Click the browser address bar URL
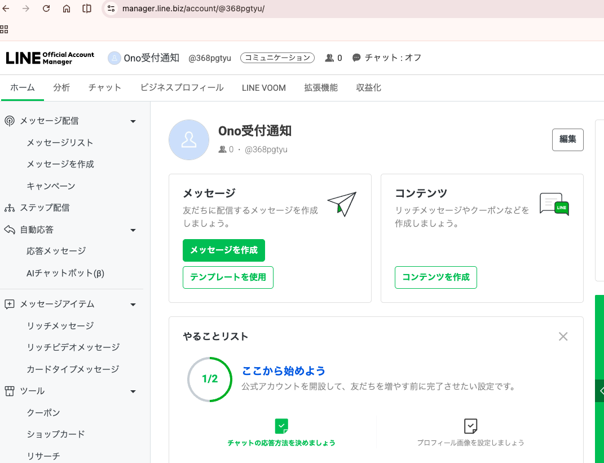Image resolution: width=604 pixels, height=463 pixels. [x=193, y=8]
